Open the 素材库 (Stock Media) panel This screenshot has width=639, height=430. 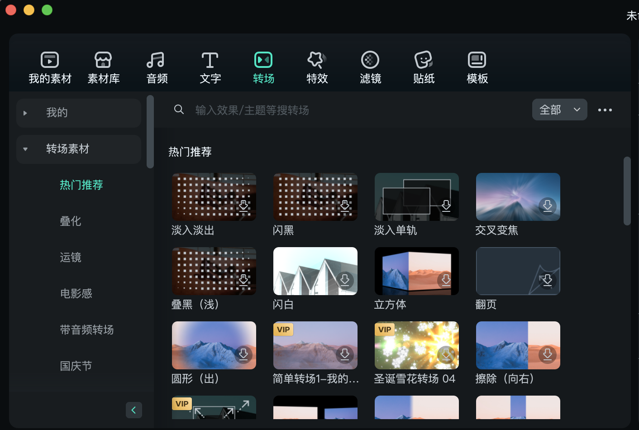pos(103,67)
